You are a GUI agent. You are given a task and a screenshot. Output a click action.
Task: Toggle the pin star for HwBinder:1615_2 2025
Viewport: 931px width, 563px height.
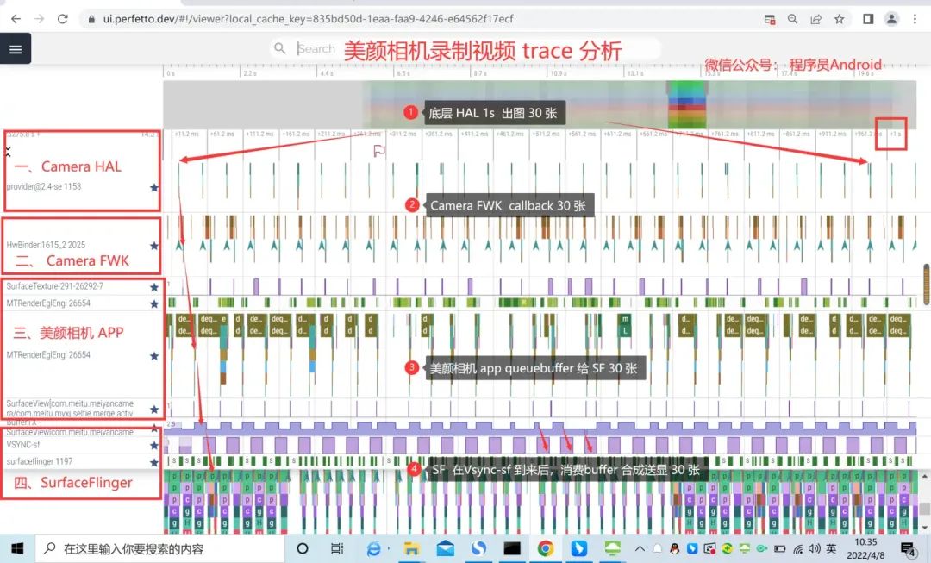pos(154,245)
